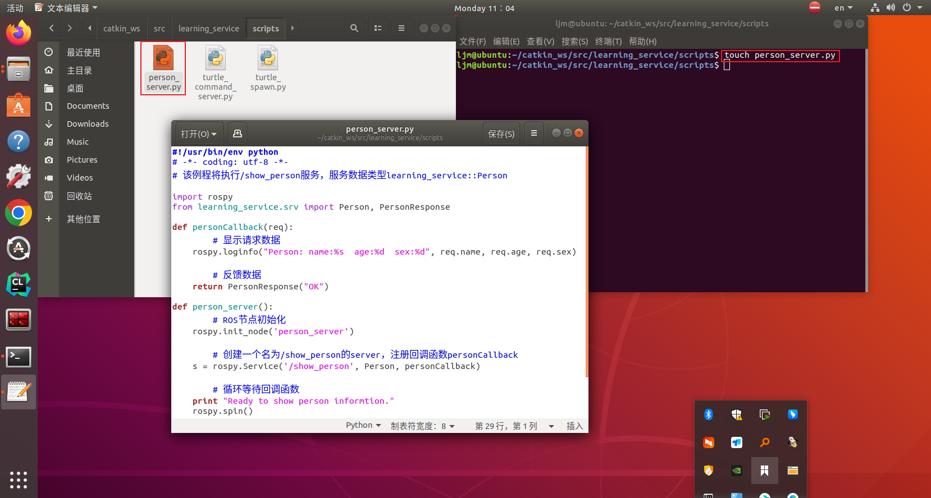Show Applications grid in the dock
931x498 pixels.
(x=19, y=479)
